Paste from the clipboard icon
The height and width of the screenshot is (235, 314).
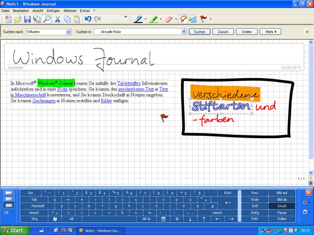tap(77, 19)
